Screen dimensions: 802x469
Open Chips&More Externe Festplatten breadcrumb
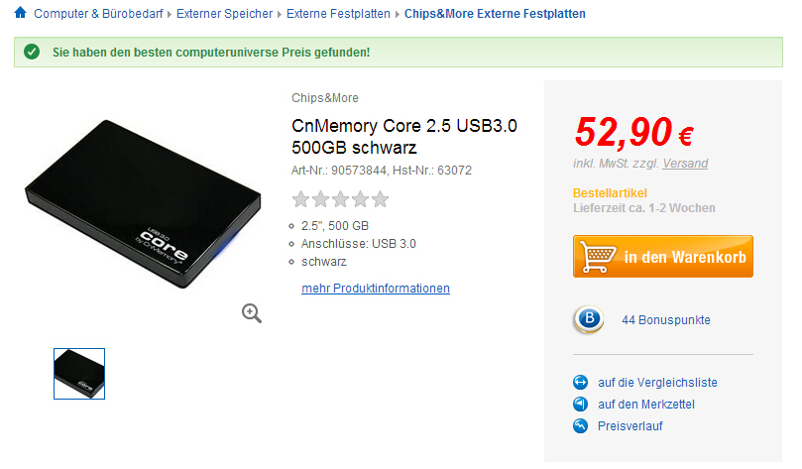click(x=496, y=14)
